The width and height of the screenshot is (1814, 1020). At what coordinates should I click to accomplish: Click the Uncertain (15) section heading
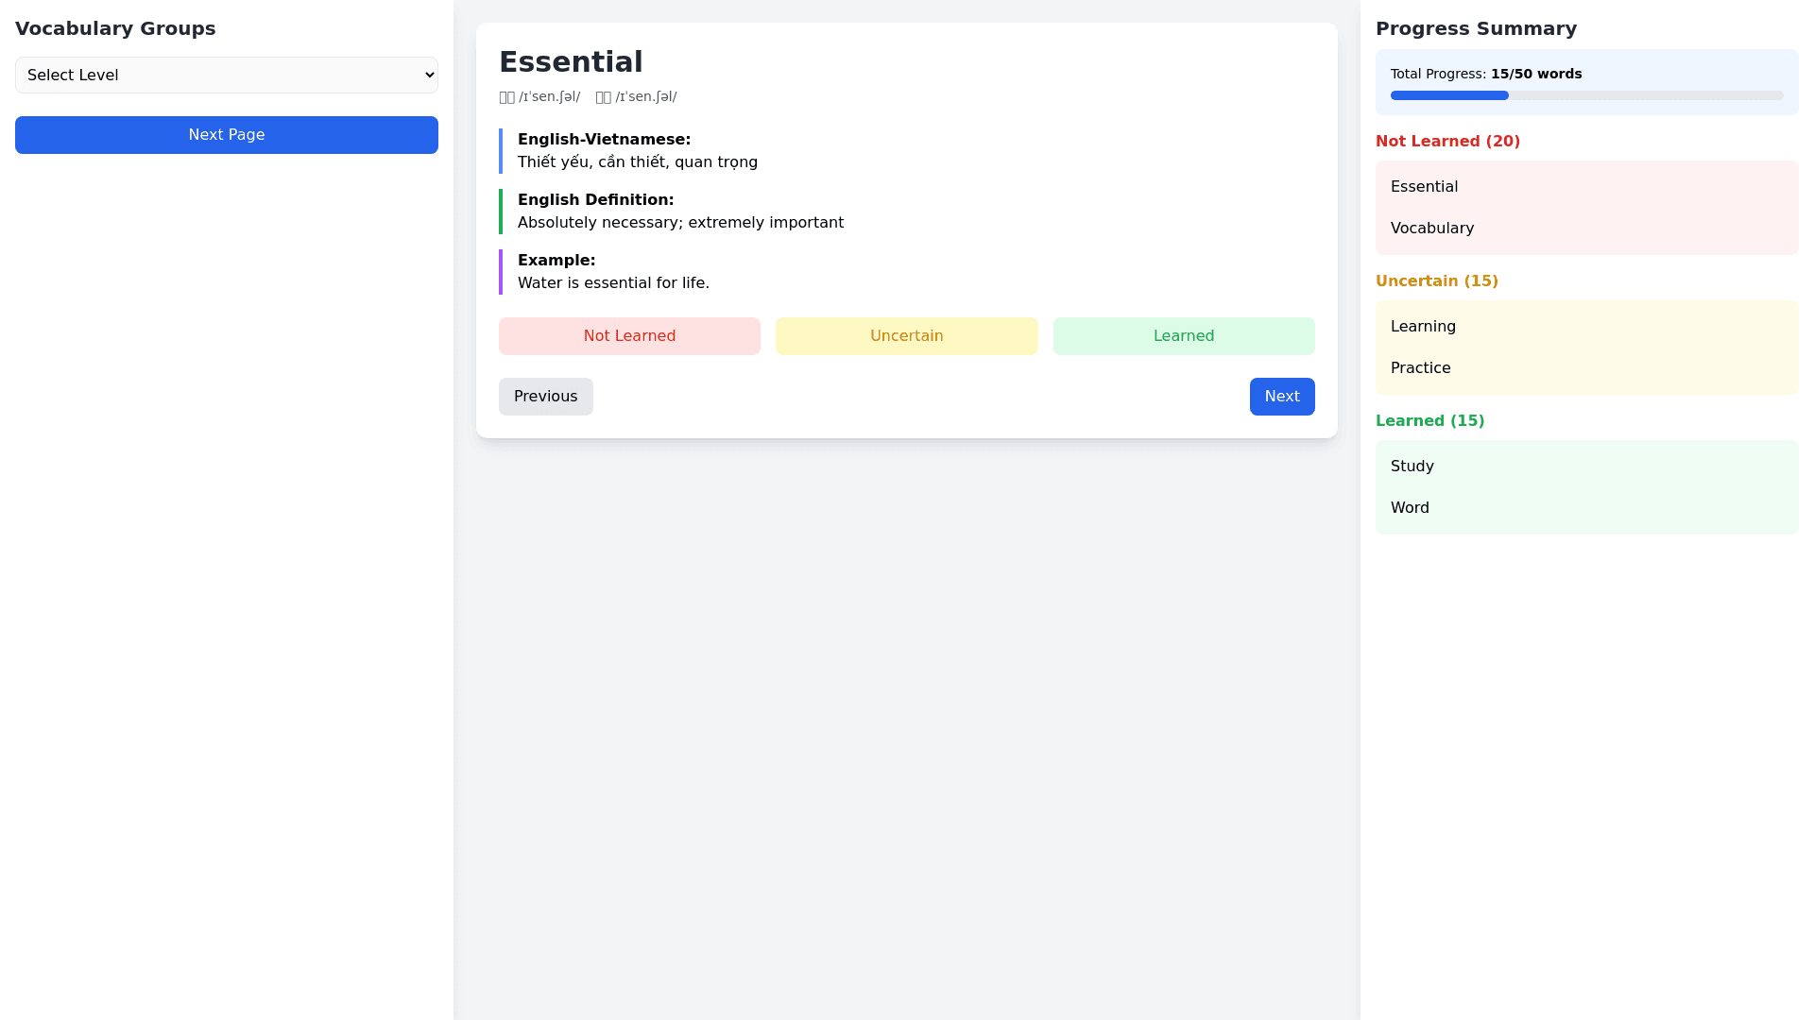(1436, 280)
